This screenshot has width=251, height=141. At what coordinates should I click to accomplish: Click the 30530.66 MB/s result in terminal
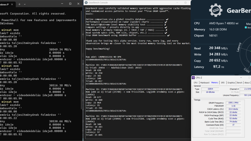pyautogui.click(x=60, y=121)
